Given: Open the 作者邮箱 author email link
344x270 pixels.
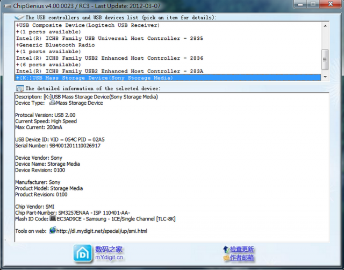Looking at the screenshot, I should point(242,258).
